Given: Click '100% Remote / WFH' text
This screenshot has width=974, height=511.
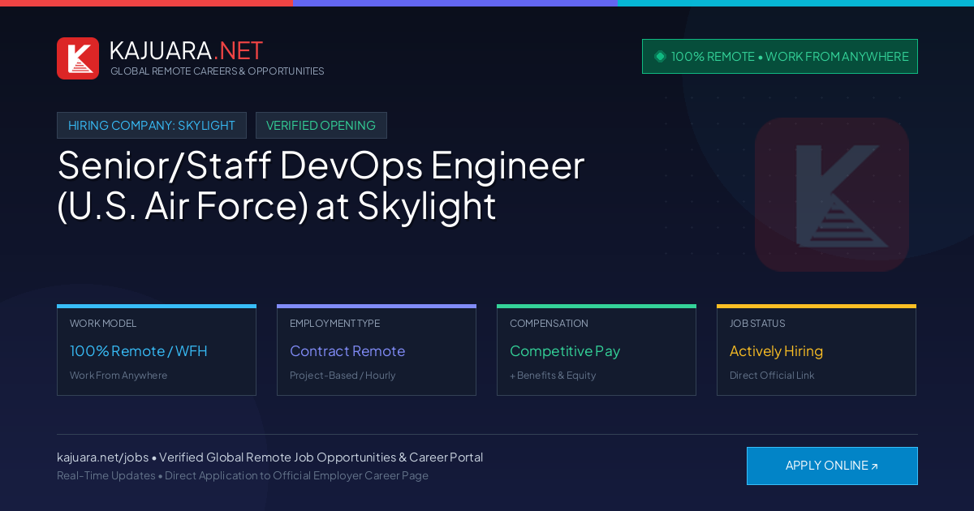Looking at the screenshot, I should [139, 351].
